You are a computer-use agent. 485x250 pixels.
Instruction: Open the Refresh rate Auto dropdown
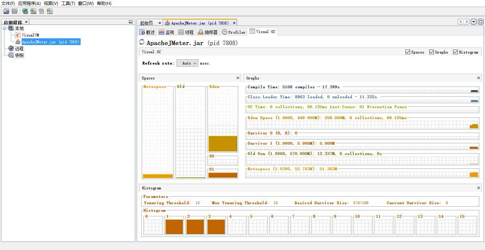[x=187, y=63]
